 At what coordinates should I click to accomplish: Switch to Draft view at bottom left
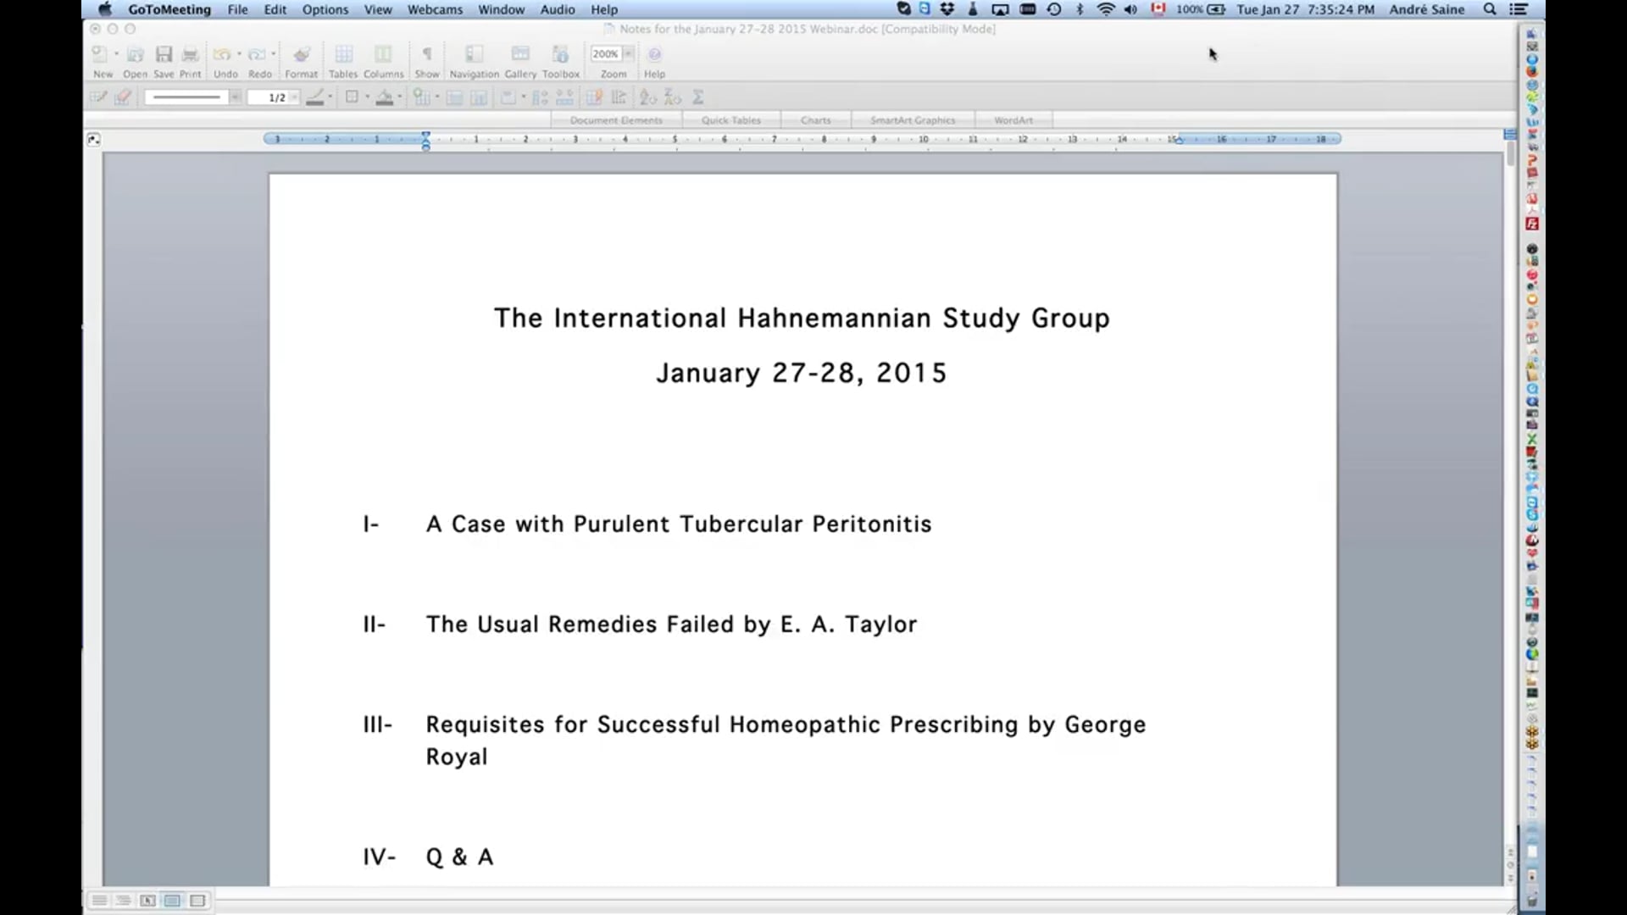click(99, 901)
